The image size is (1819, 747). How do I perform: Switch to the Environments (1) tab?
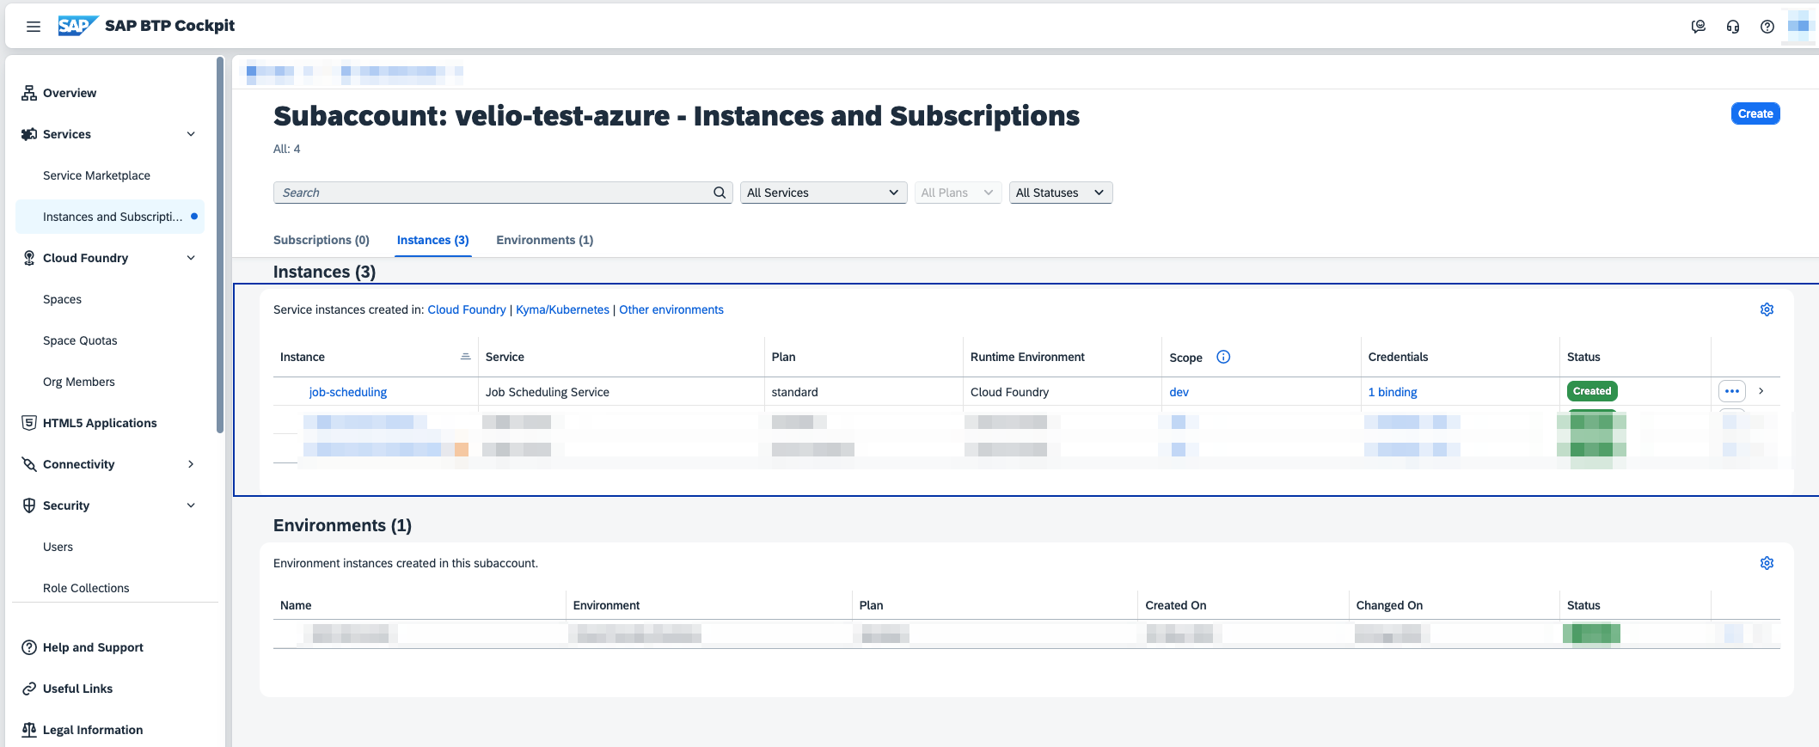[x=544, y=240]
